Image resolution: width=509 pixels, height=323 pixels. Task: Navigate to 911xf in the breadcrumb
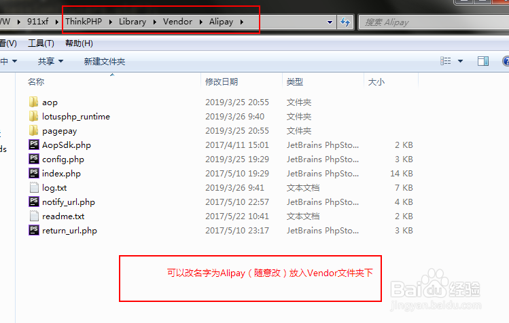(x=37, y=22)
